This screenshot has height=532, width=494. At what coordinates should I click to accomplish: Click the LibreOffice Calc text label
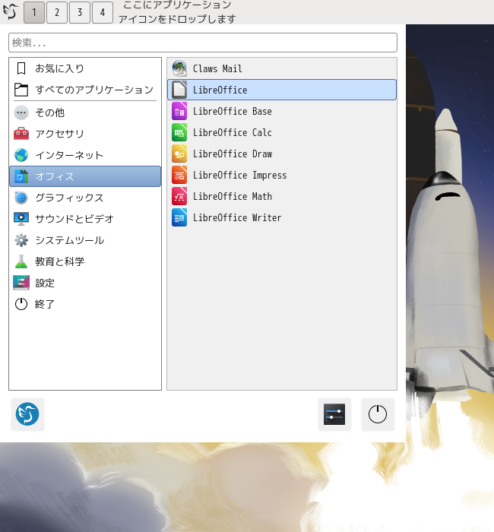(x=233, y=133)
